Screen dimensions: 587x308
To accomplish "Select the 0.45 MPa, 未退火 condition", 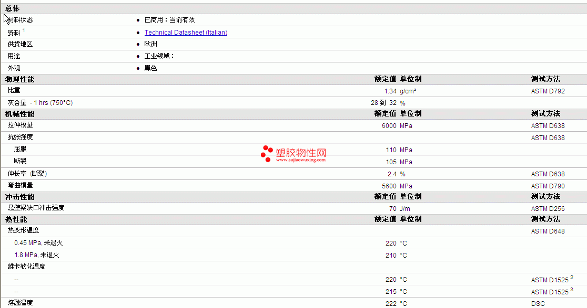I will [x=38, y=243].
